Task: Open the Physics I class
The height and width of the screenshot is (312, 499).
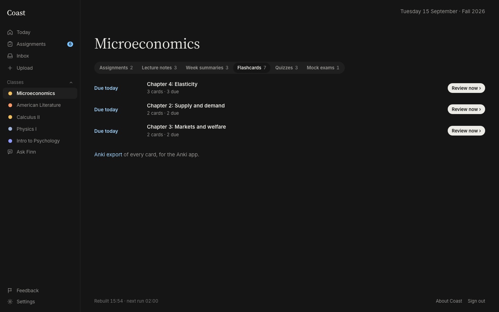Action: 40,129
